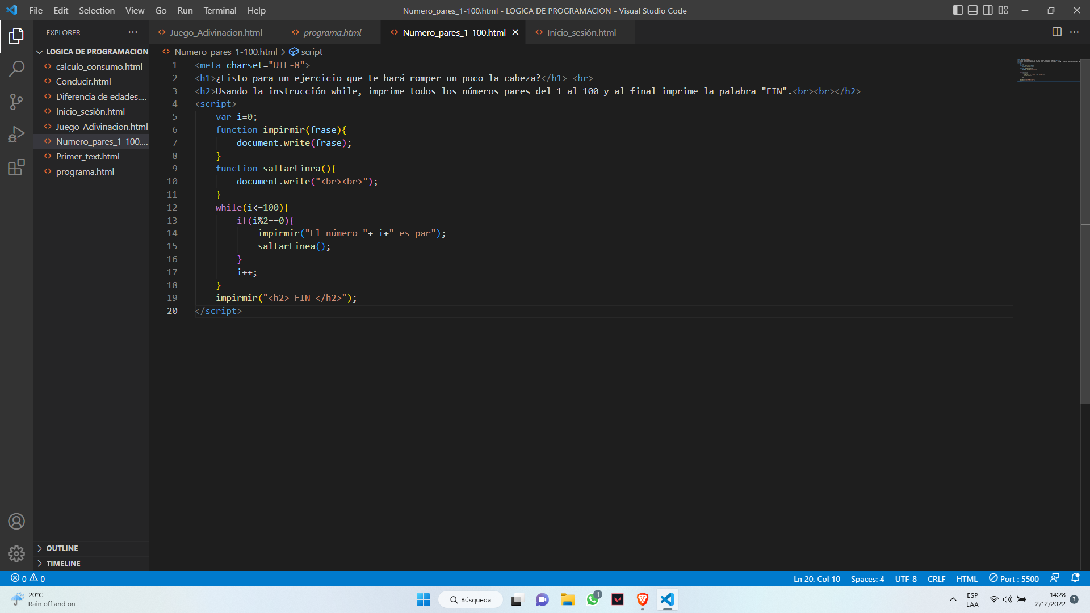
Task: Open the Accounts icon
Action: point(16,521)
